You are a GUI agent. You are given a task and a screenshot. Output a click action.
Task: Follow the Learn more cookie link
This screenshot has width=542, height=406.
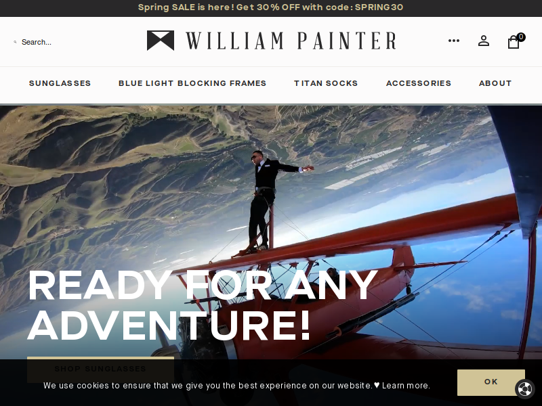coord(406,385)
